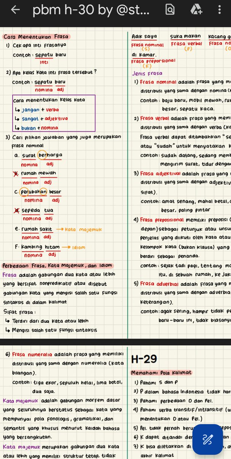Select the heading "Perbedaan Frasa, Kata Majemuk, dan Idiom"
The height and width of the screenshot is (459, 231).
click(58, 266)
